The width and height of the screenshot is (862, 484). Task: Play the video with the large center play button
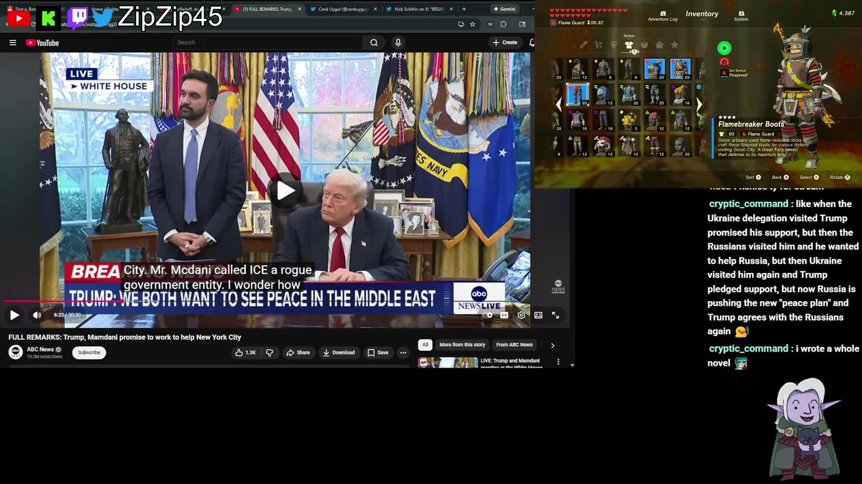click(286, 191)
